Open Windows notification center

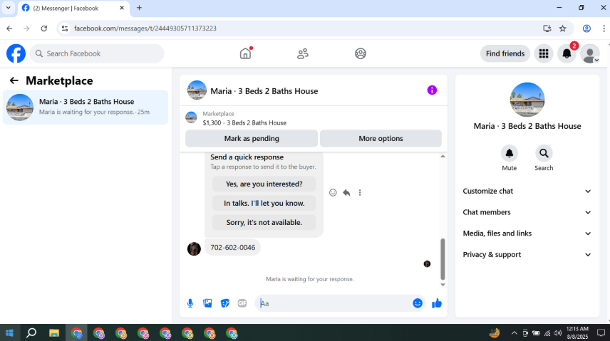point(601,333)
